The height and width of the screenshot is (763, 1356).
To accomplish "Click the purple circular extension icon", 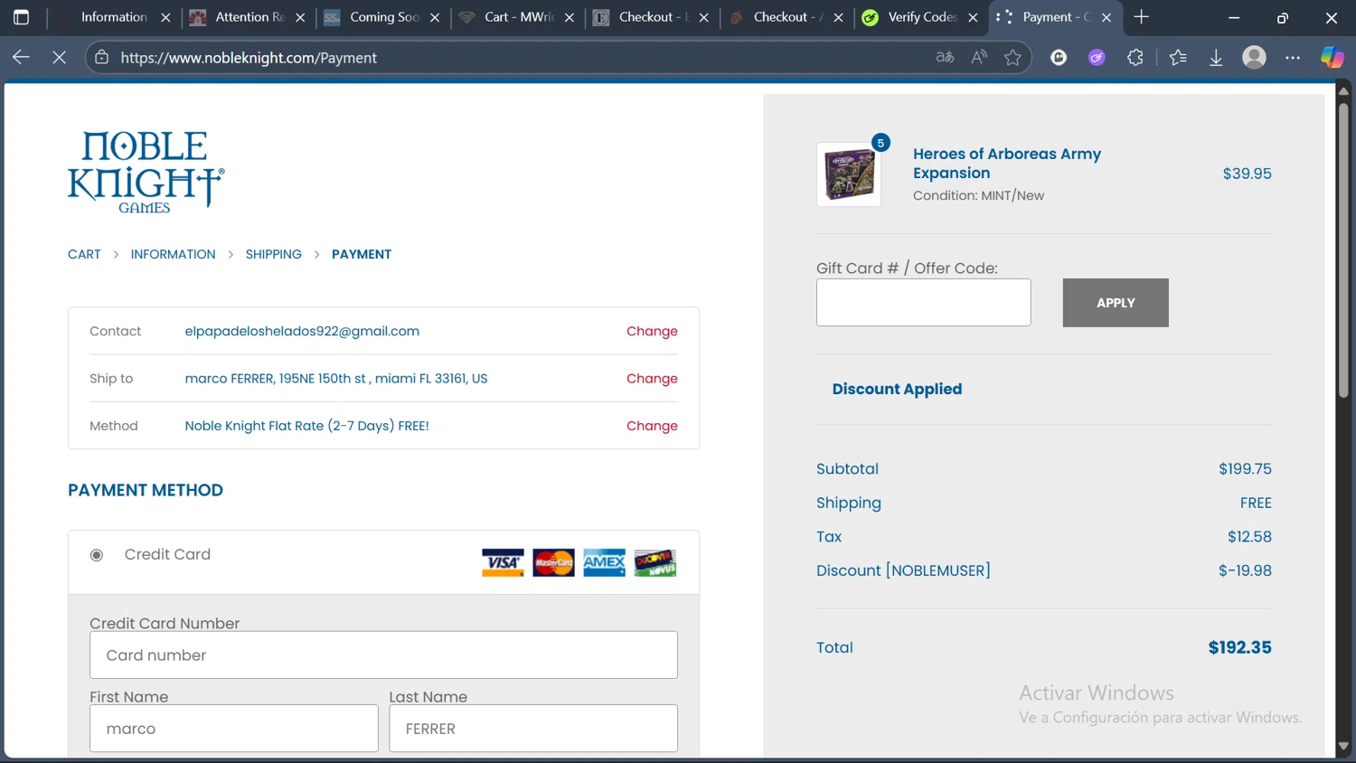I will (x=1097, y=57).
